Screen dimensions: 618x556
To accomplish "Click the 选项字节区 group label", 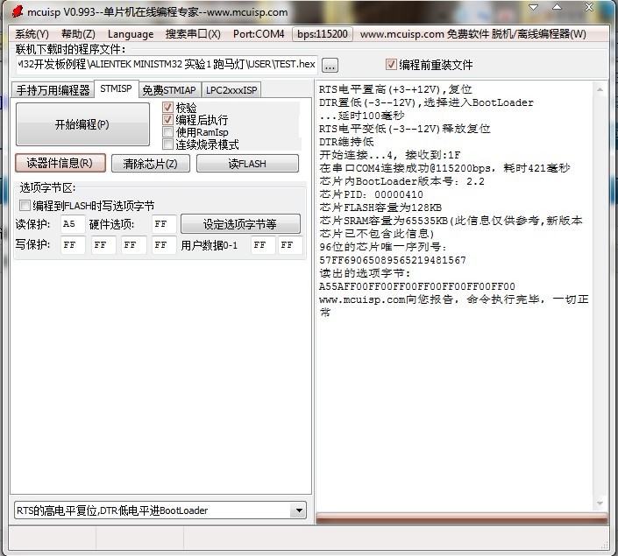I will coord(47,188).
